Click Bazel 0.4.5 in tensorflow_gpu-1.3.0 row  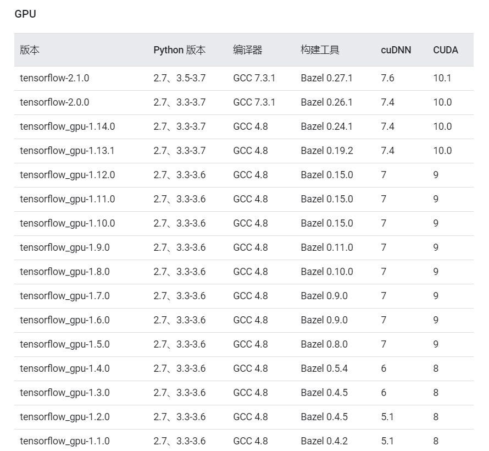[x=324, y=393]
